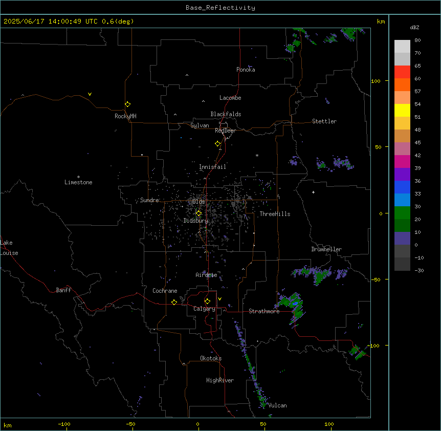This screenshot has width=441, height=431.
Task: Click the yellow 51-54 dBZ legend swatch
Action: (402, 110)
